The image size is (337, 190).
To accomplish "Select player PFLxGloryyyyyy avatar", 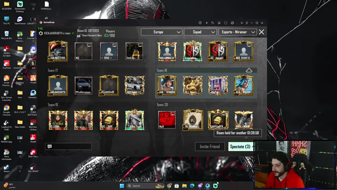I will point(83,85).
